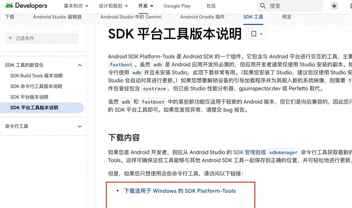Click the SDK 管理器 hyperlink
352x208 pixels.
[x=247, y=152]
